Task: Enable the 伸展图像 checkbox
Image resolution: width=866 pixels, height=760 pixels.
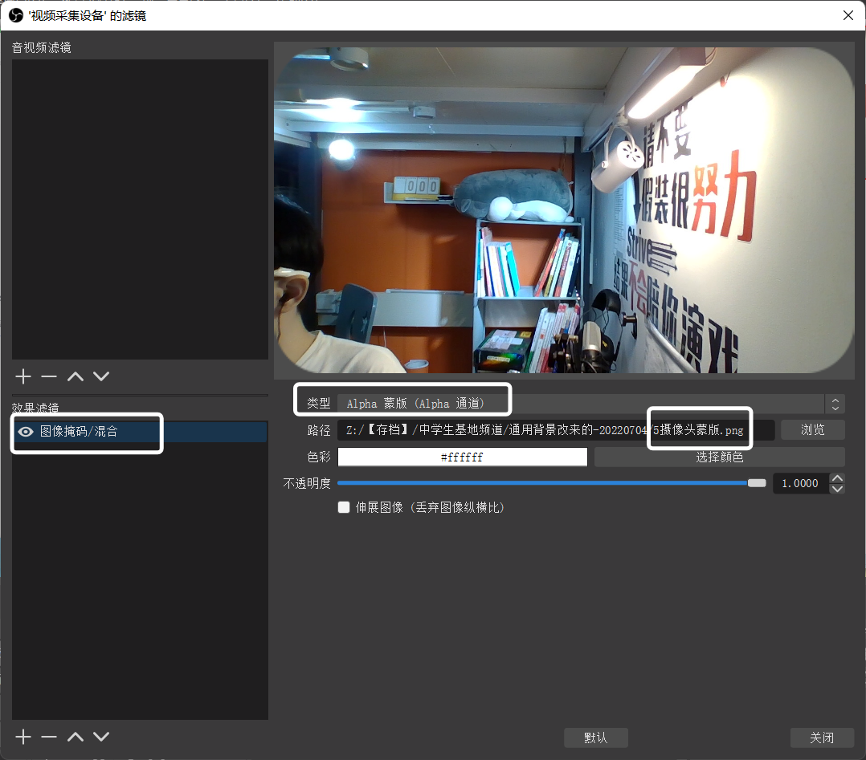Action: (344, 507)
